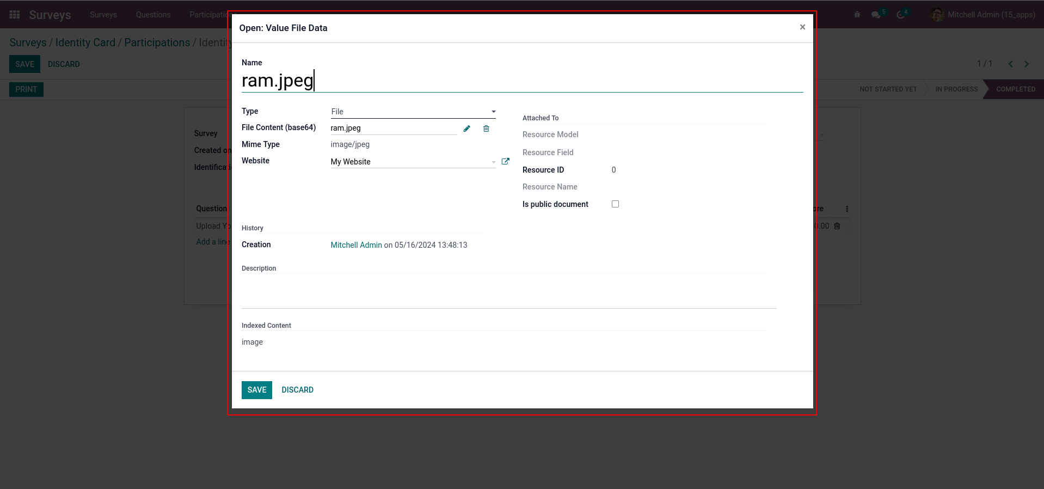Go to the Participations breadcrumb link

point(157,42)
